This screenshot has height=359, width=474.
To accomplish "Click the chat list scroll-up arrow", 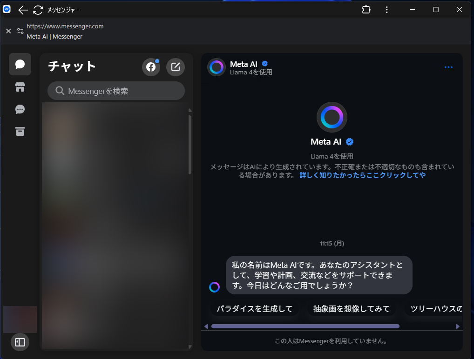I will click(190, 110).
